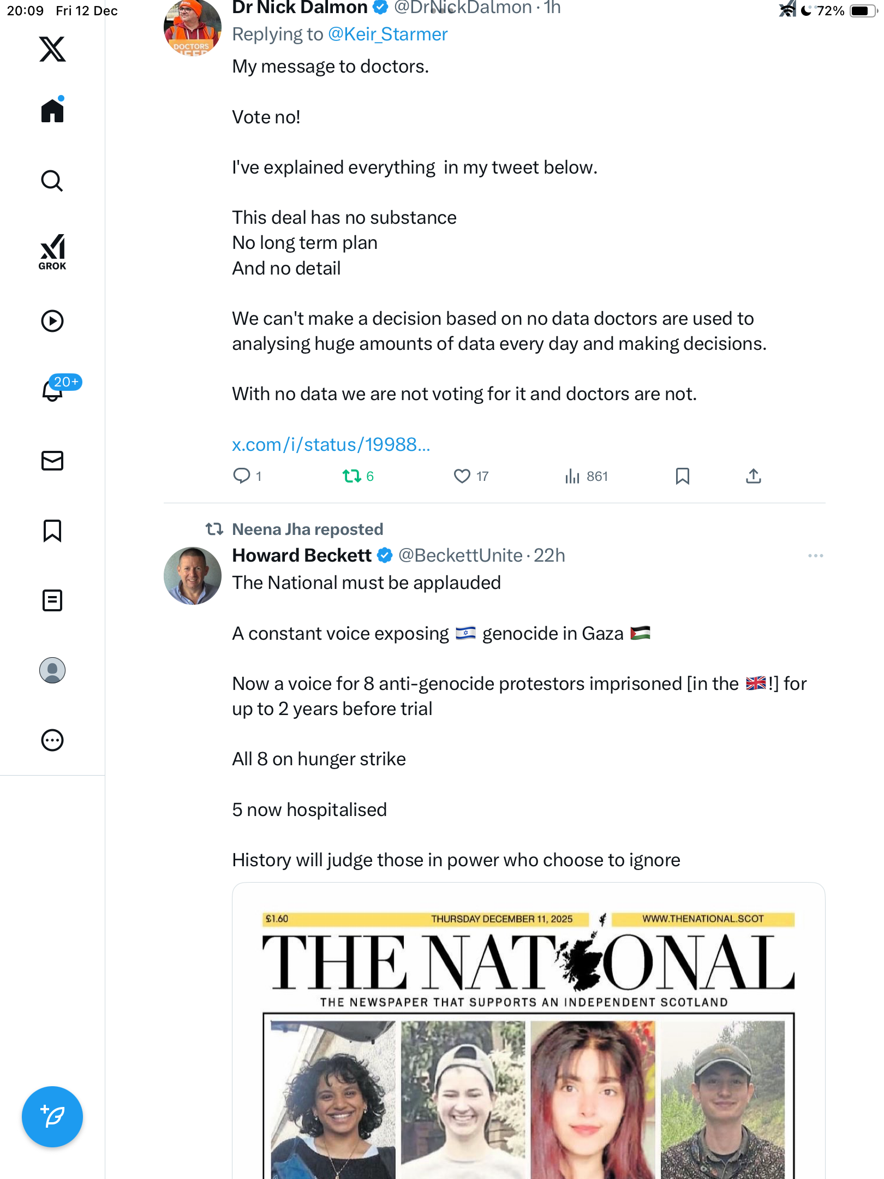Image resolution: width=884 pixels, height=1179 pixels.
Task: Open Bookmarks from the sidebar
Action: pos(52,531)
